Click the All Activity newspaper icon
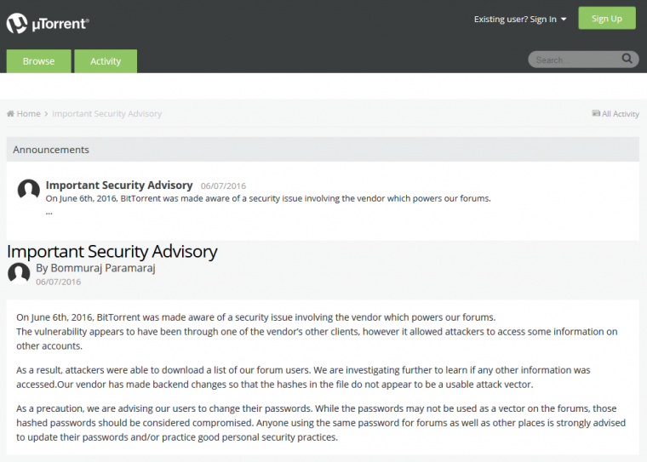647x462 pixels. coord(596,113)
